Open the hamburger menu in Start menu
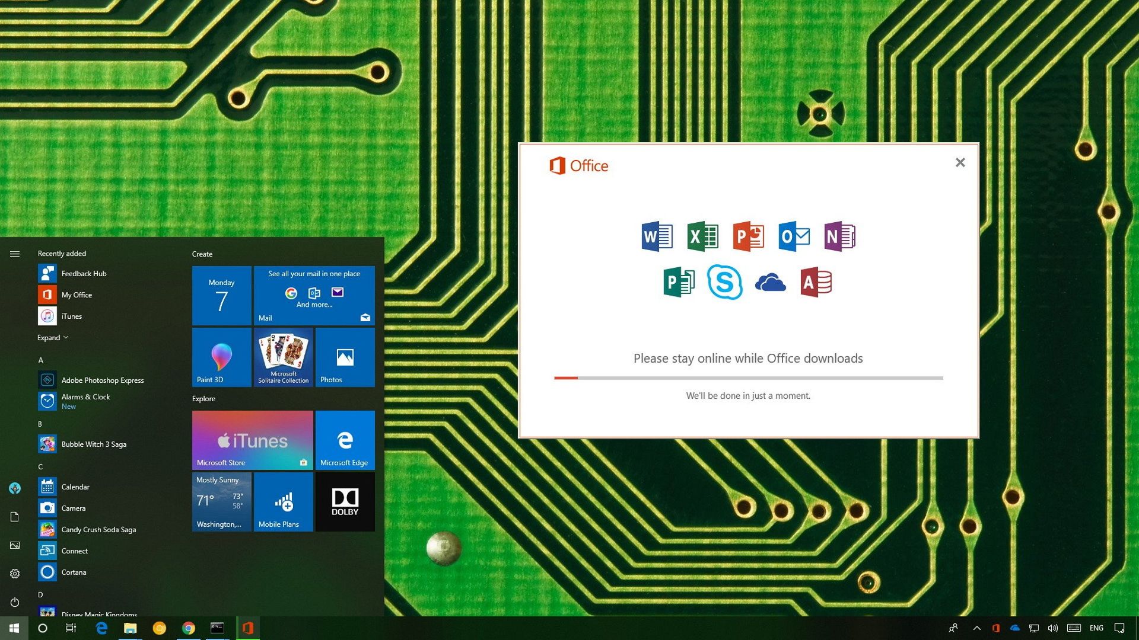 14,253
